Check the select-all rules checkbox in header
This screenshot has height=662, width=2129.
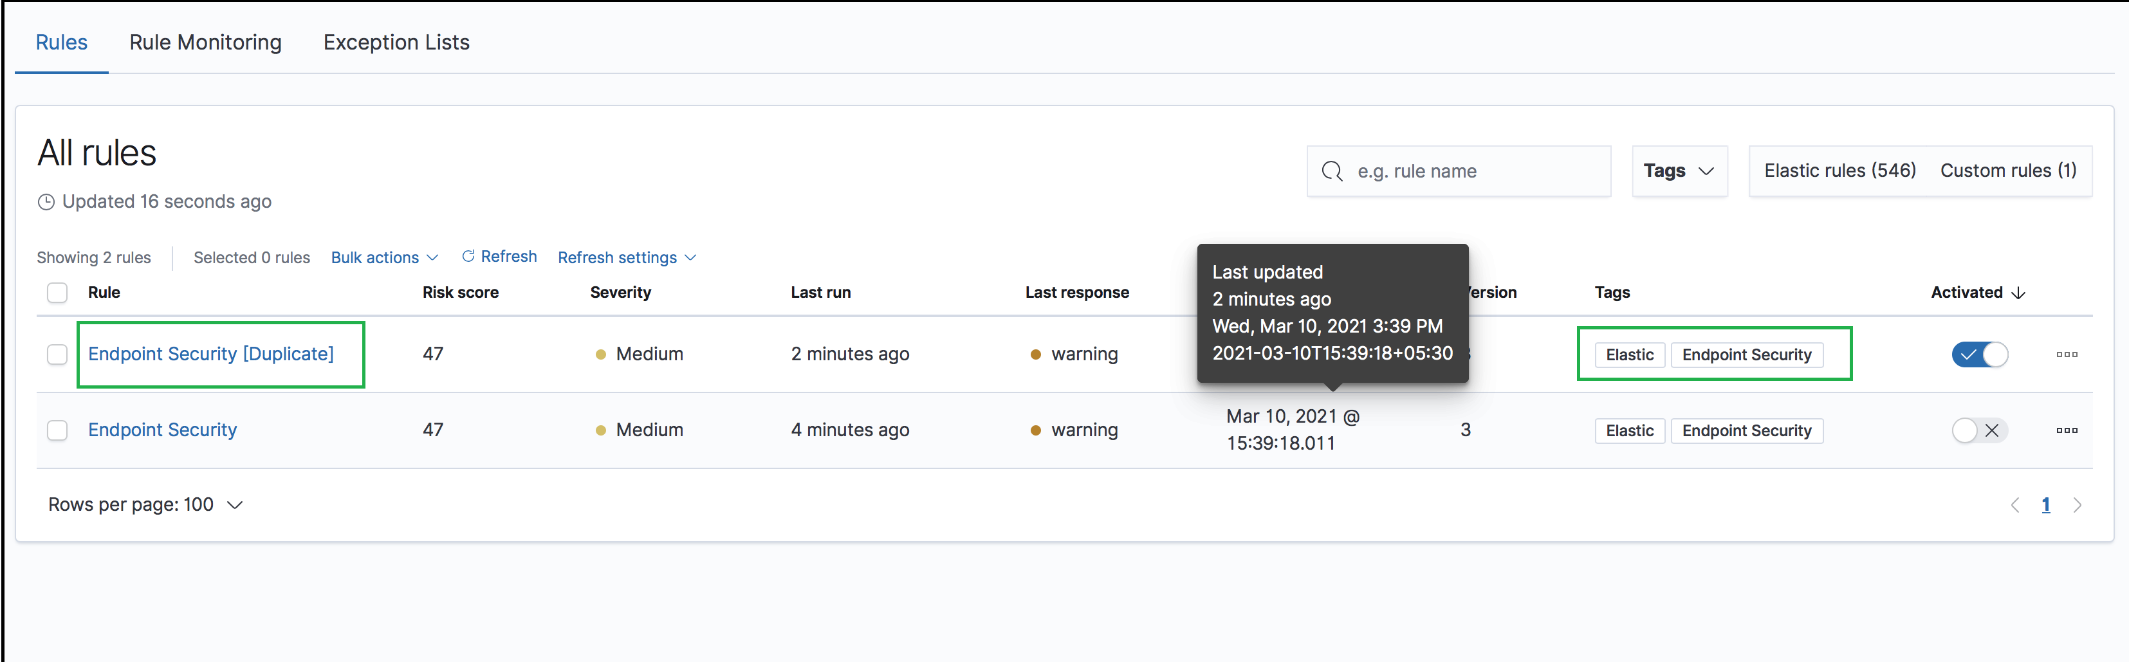point(57,293)
